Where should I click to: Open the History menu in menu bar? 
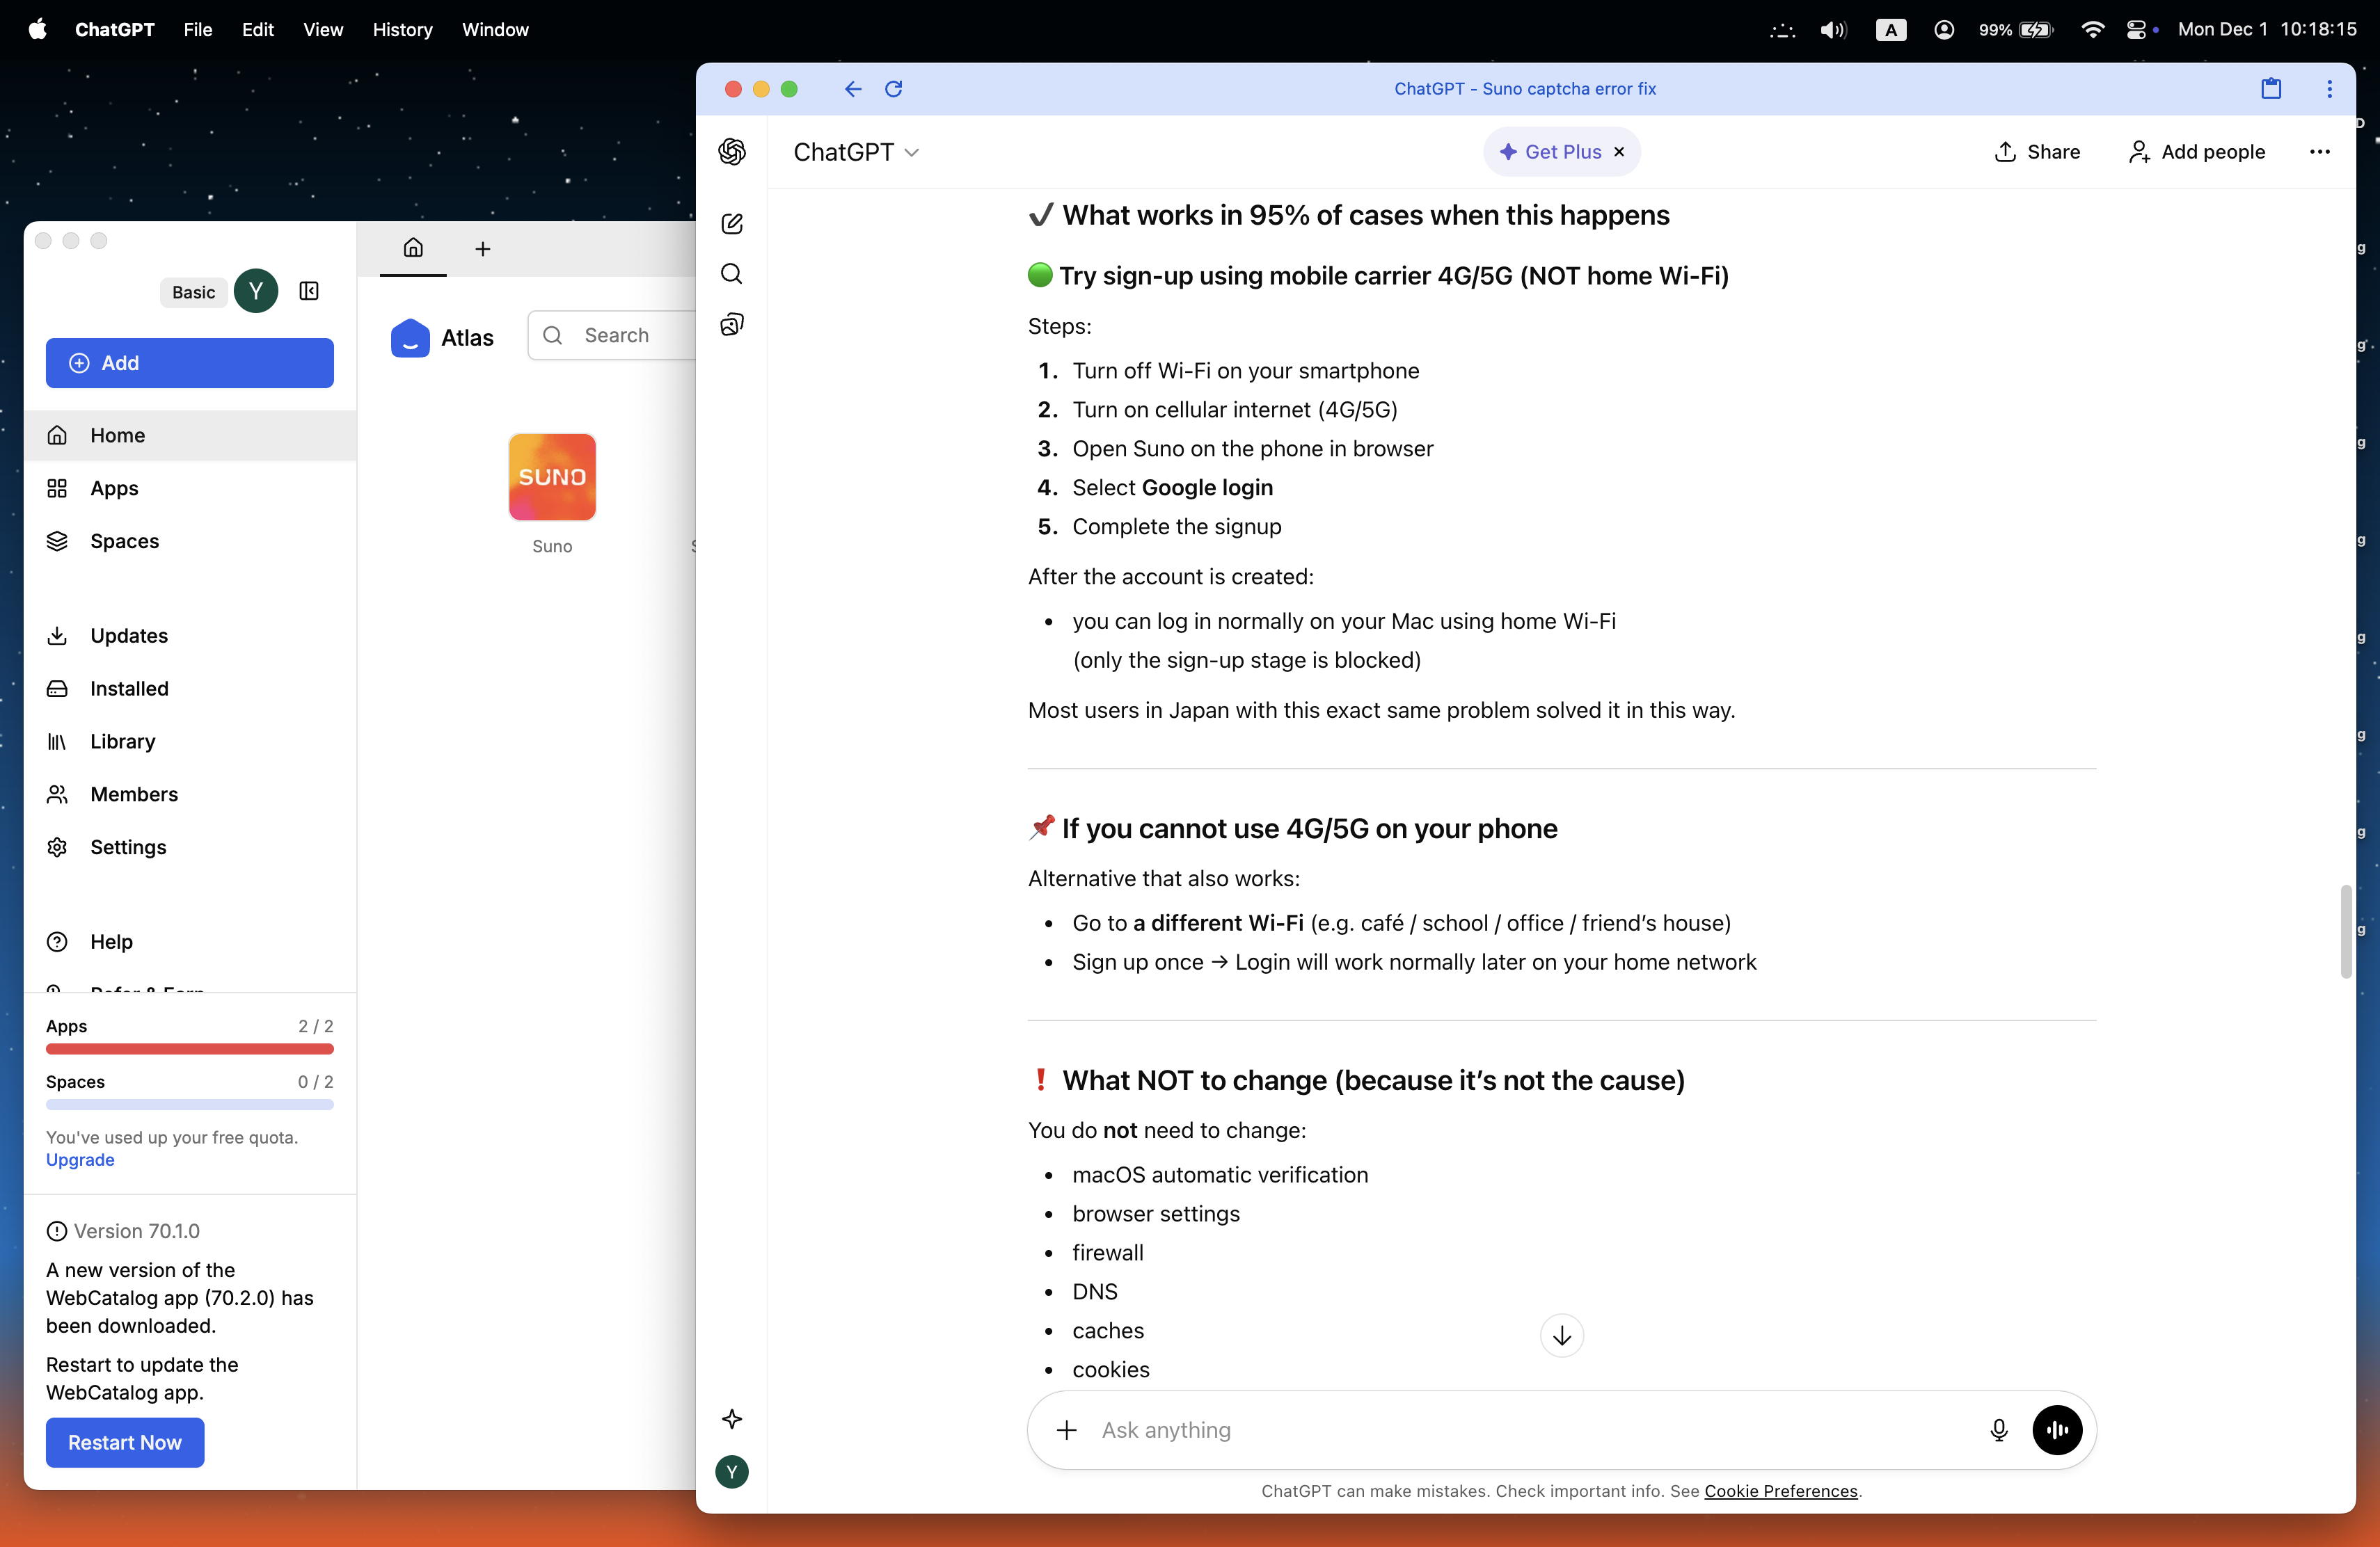402,30
